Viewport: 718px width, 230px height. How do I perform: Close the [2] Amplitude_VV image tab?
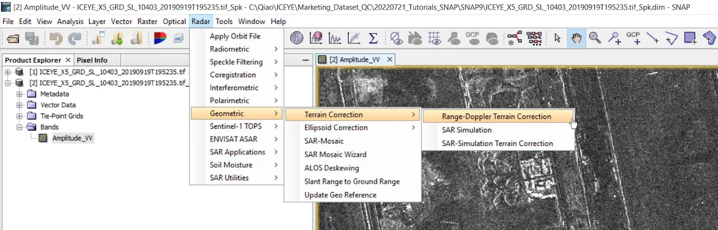click(390, 60)
